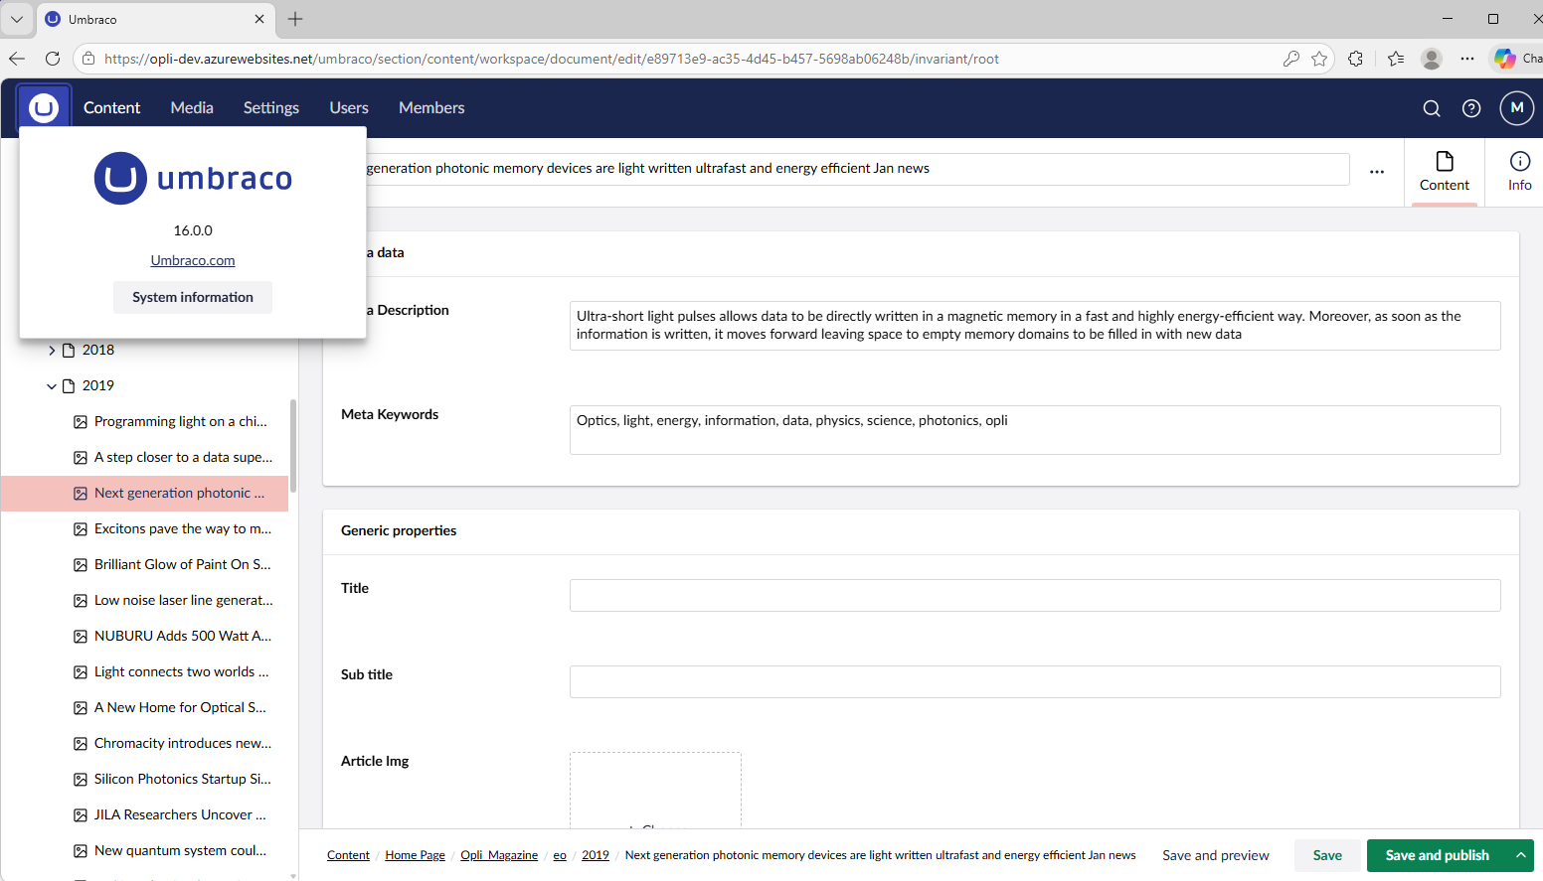The height and width of the screenshot is (881, 1543).
Task: Expand the 2018 tree folder
Action: pos(52,351)
